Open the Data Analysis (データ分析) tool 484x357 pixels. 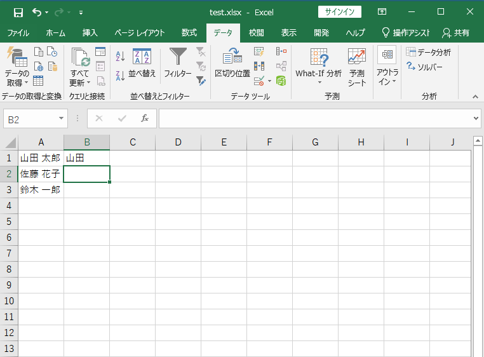(x=429, y=52)
